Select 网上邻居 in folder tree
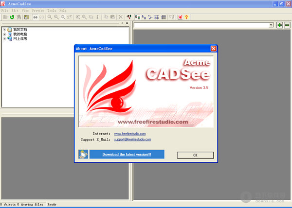This screenshot has height=208, width=292. [20, 39]
